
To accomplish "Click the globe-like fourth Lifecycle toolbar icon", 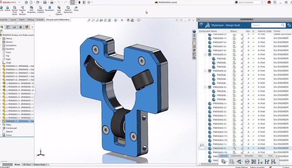I will point(247,162).
